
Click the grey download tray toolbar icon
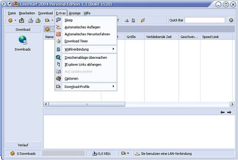30,20
